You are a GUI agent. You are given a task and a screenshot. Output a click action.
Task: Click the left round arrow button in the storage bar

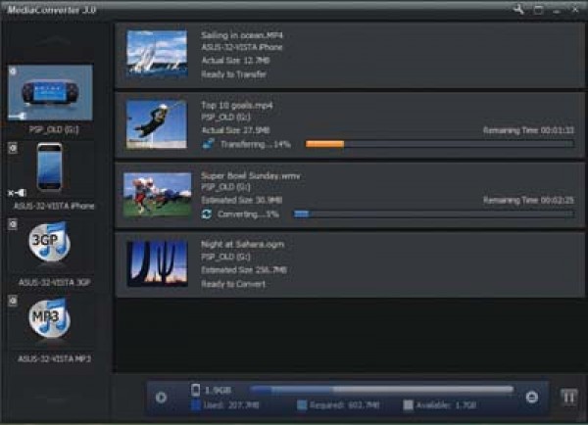pos(162,397)
